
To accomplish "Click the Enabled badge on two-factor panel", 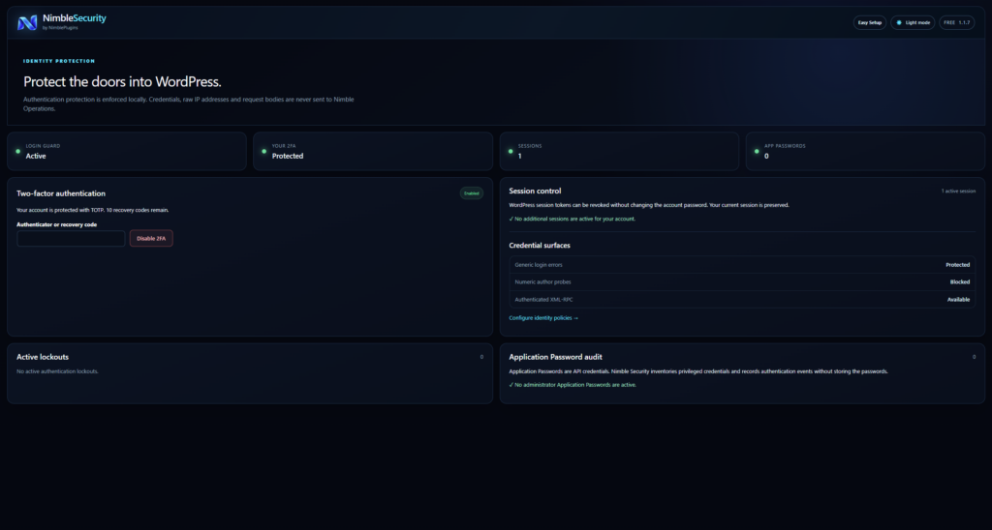I will (x=472, y=193).
